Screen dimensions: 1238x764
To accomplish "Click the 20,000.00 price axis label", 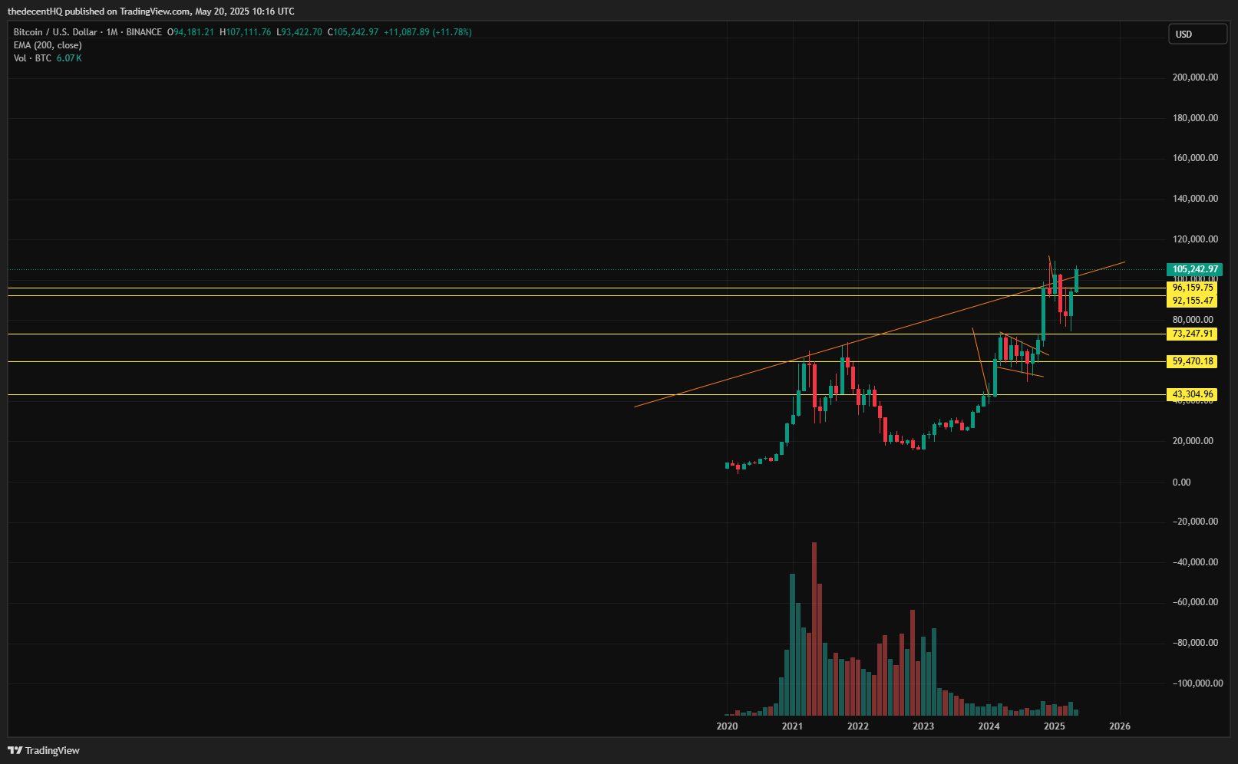I will pyautogui.click(x=1193, y=441).
